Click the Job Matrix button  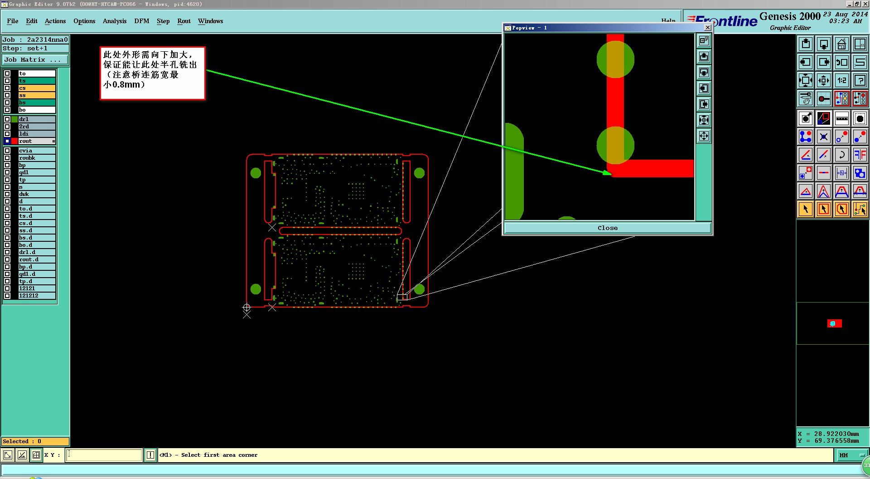(35, 60)
